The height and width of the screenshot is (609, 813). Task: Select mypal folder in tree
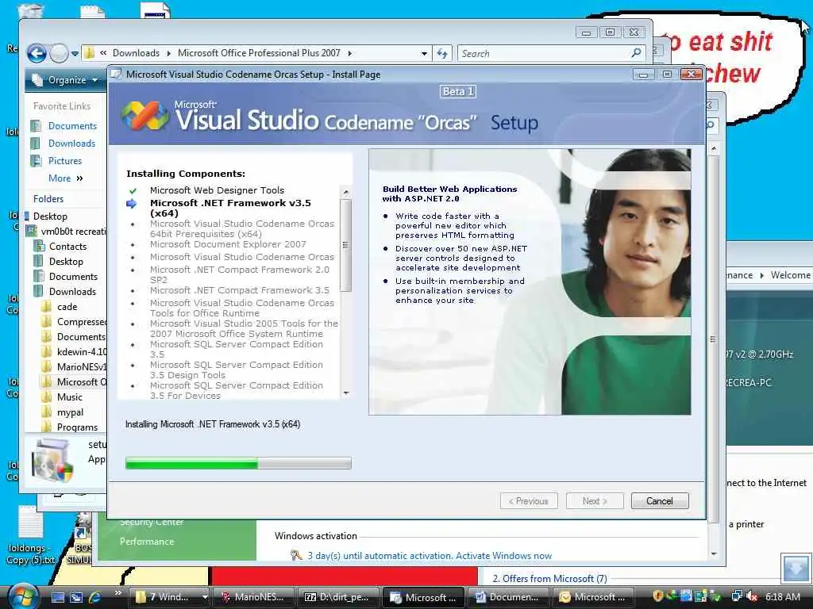[70, 412]
